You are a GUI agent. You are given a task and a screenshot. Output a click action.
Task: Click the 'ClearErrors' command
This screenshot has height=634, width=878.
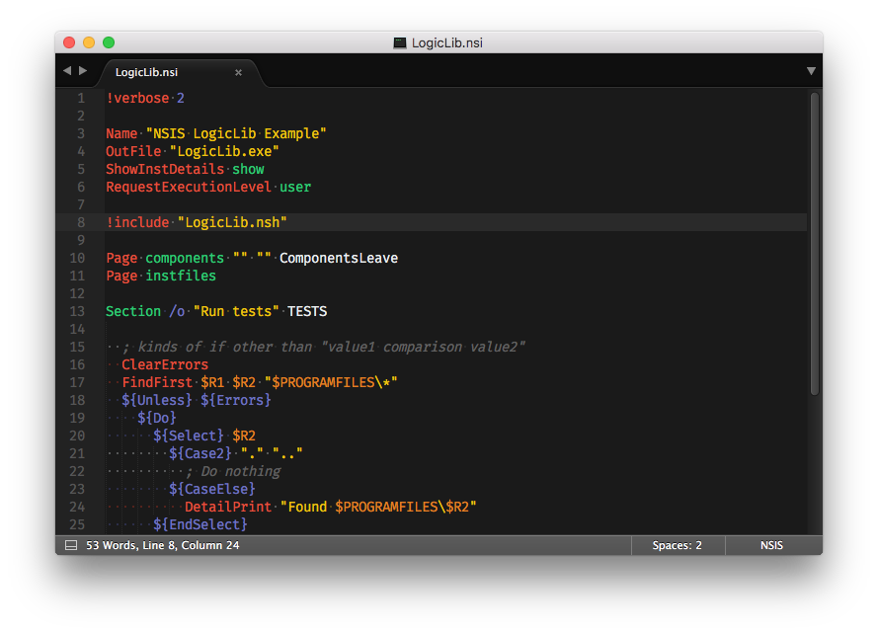click(165, 364)
